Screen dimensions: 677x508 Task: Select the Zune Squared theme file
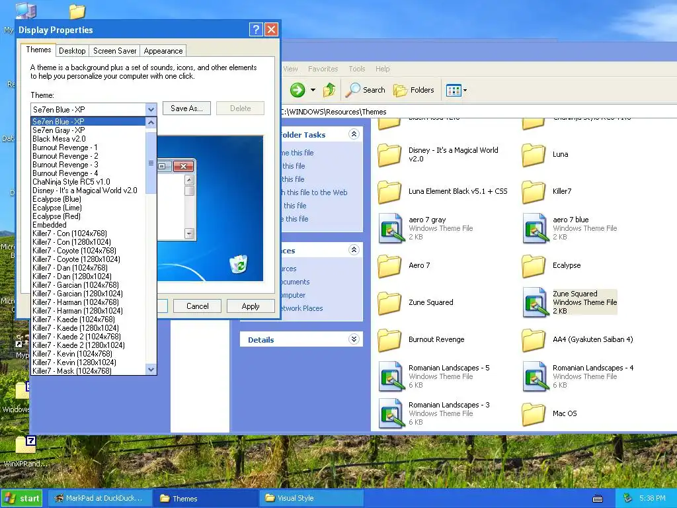click(570, 302)
